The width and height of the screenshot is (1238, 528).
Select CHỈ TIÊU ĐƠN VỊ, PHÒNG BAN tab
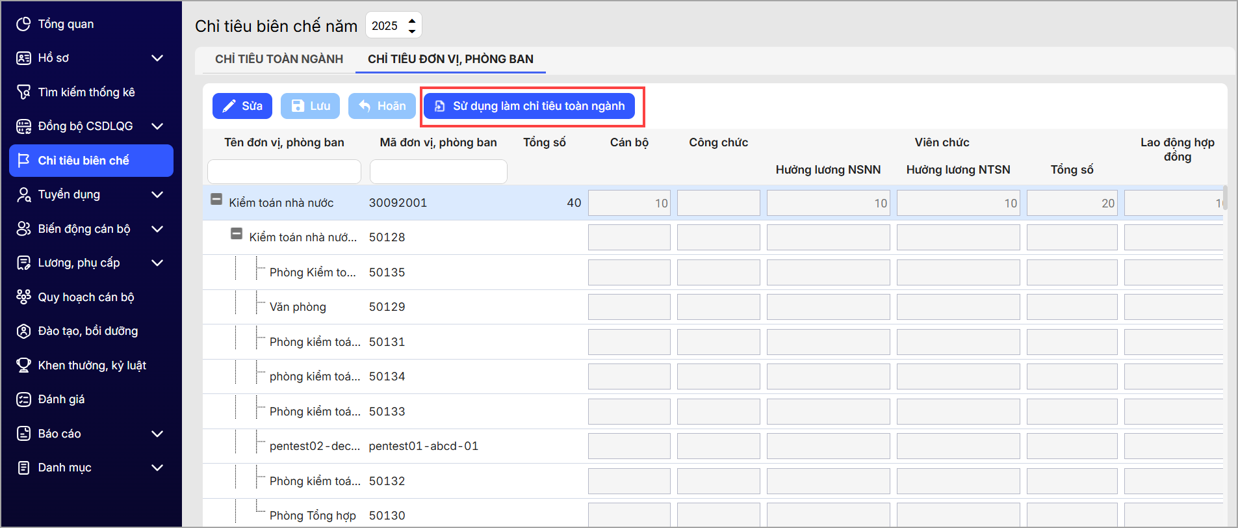[x=450, y=59]
